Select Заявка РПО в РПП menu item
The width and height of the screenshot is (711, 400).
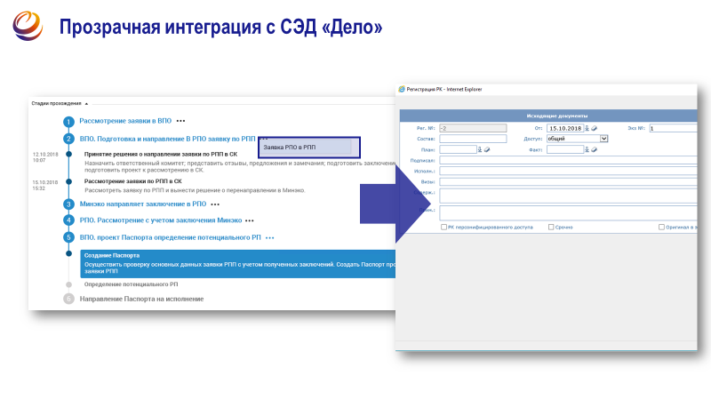307,147
